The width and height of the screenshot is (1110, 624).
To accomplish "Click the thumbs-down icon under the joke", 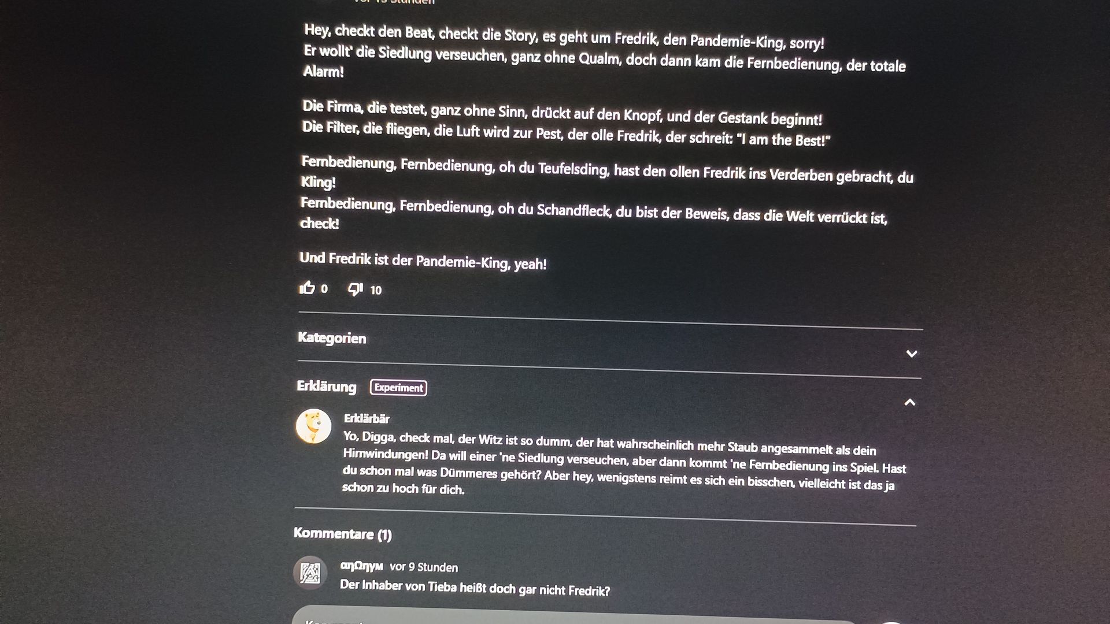I will pos(355,289).
